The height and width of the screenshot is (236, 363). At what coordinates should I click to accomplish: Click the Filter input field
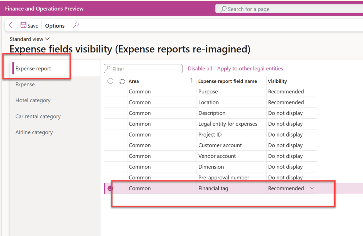point(146,69)
